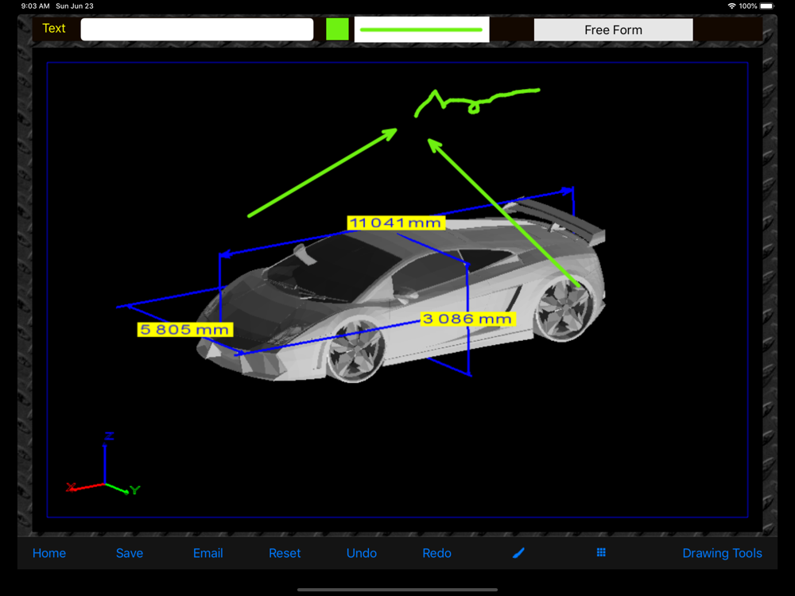Click Reset to clear drawings
The height and width of the screenshot is (596, 795).
click(x=285, y=553)
